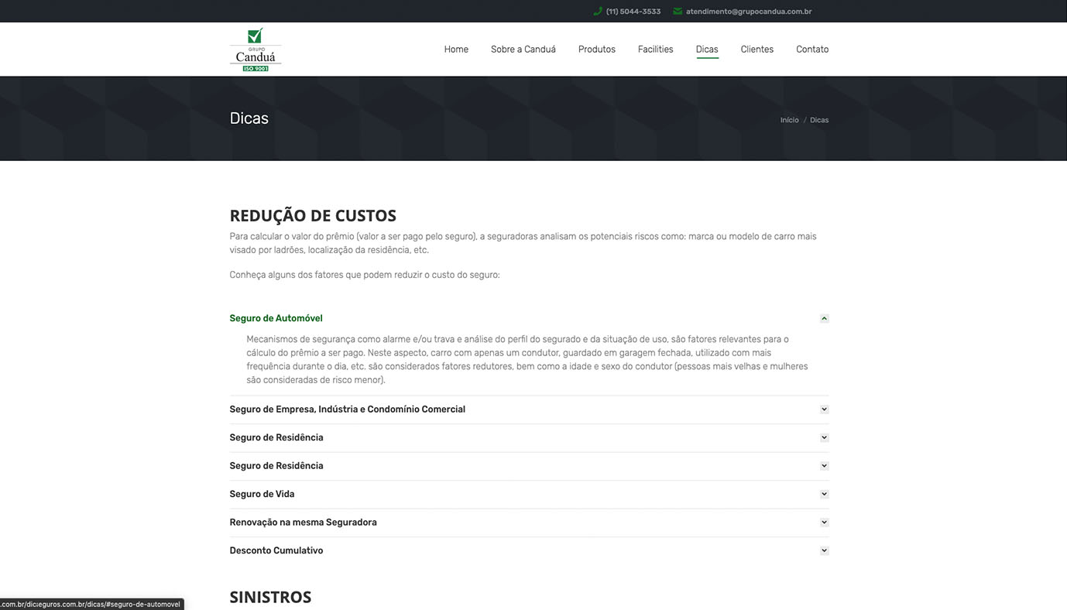1067x610 pixels.
Task: Expand Renovação na mesma Seguradora chevron
Action: (x=824, y=523)
